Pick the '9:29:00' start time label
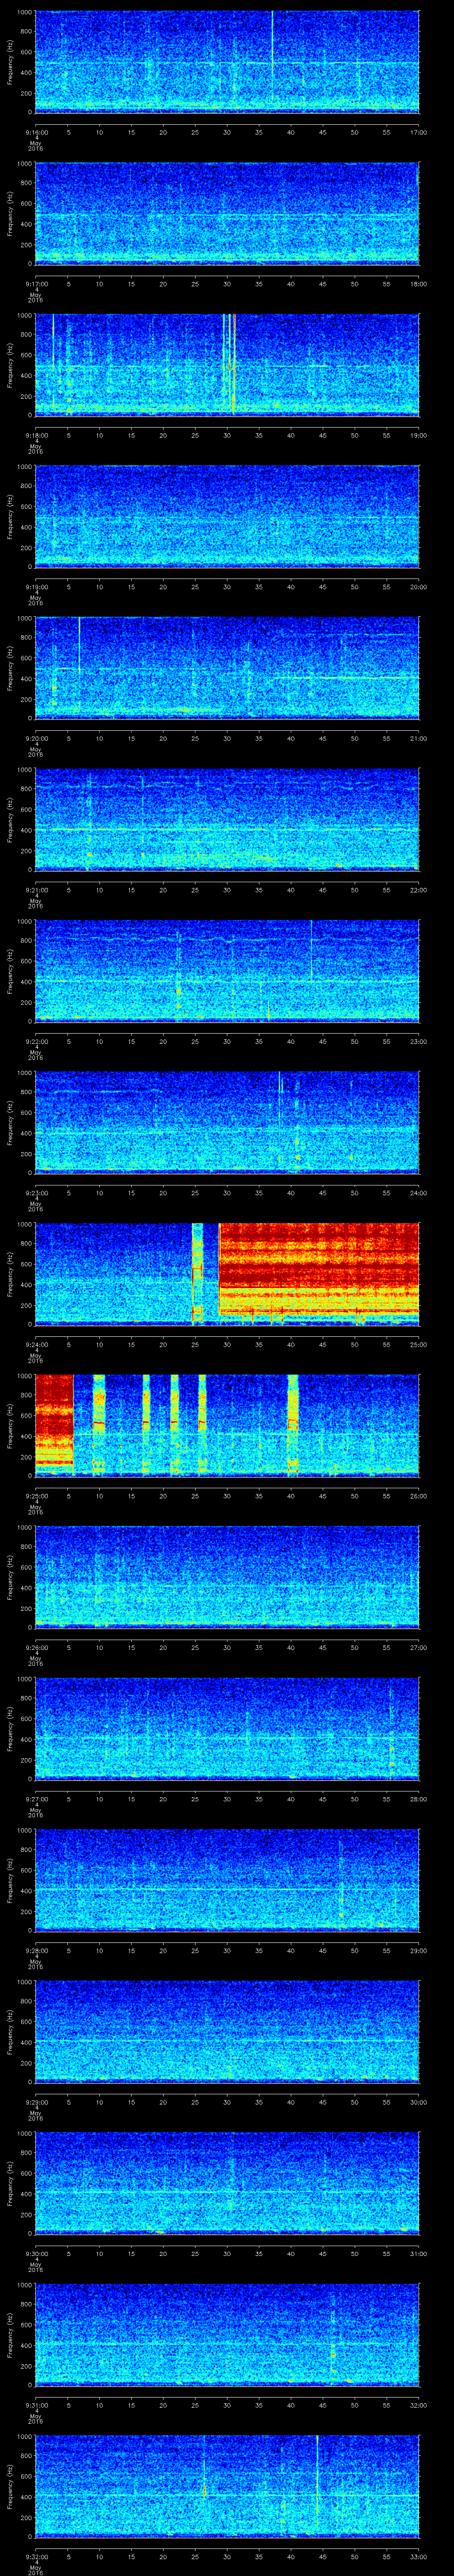This screenshot has width=454, height=2576. (36, 2102)
